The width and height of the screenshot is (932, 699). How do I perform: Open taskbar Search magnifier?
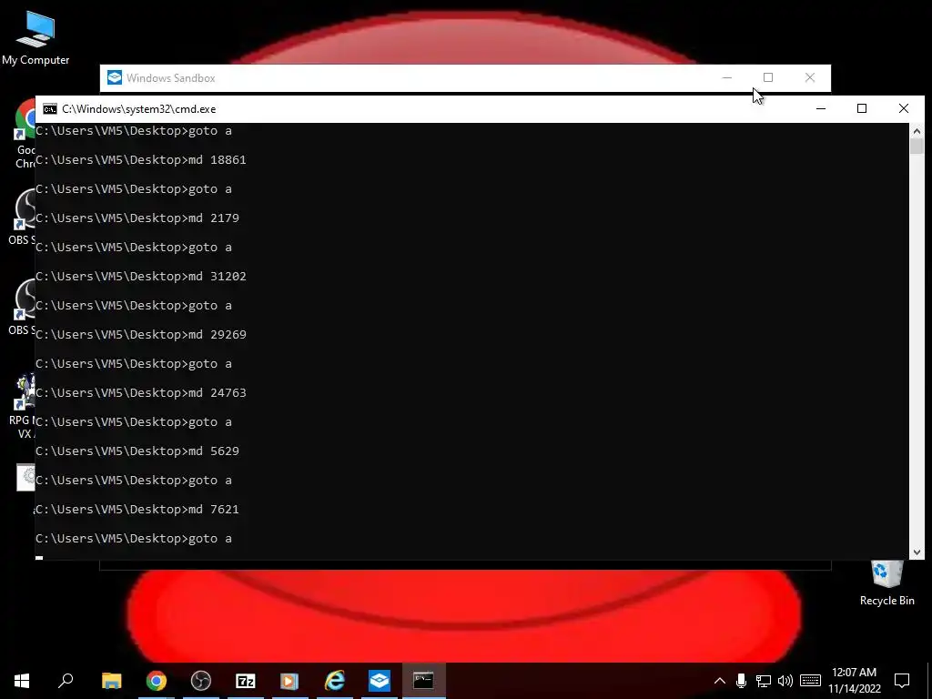pos(66,681)
